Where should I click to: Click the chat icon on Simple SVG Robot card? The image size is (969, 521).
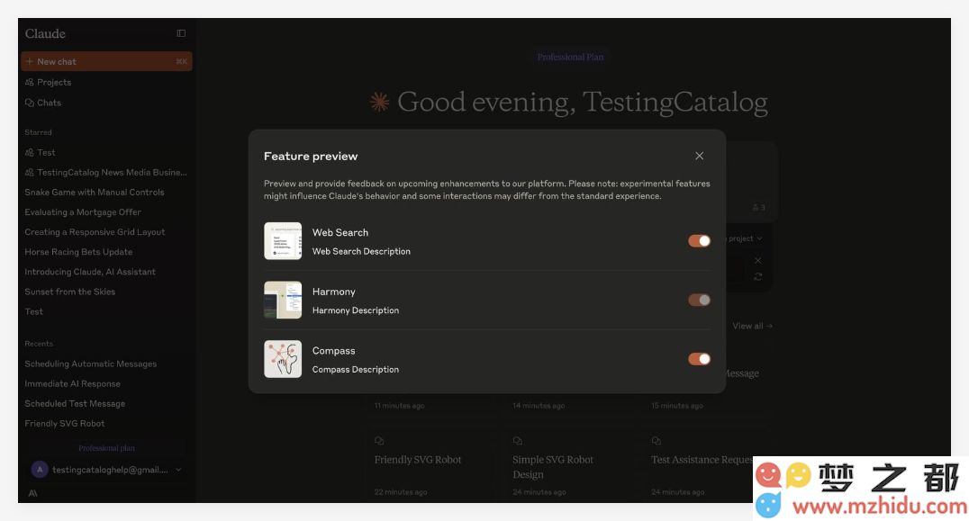(518, 441)
